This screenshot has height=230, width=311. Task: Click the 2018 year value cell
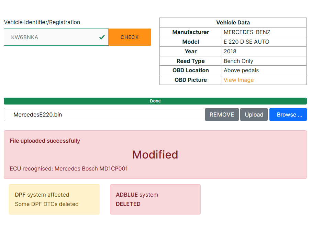230,52
